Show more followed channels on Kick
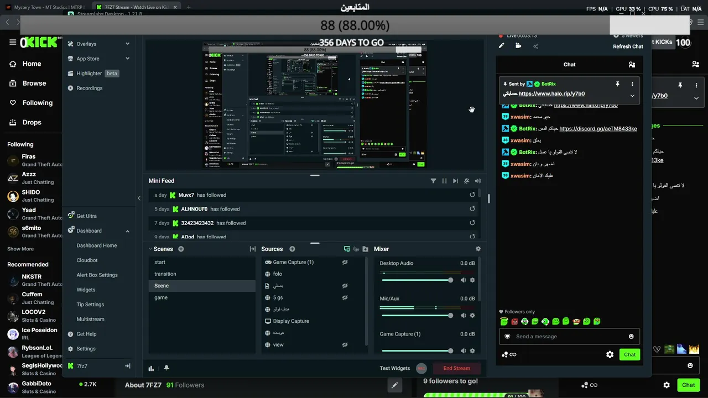 coord(20,249)
